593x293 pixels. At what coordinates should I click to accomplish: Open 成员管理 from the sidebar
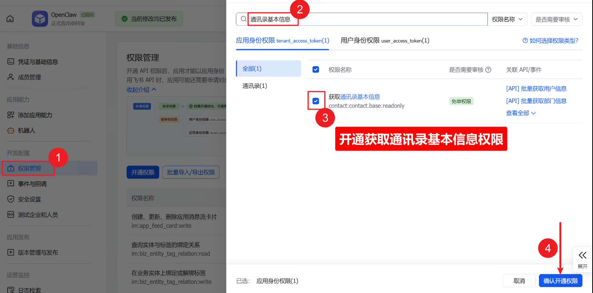pyautogui.click(x=29, y=77)
